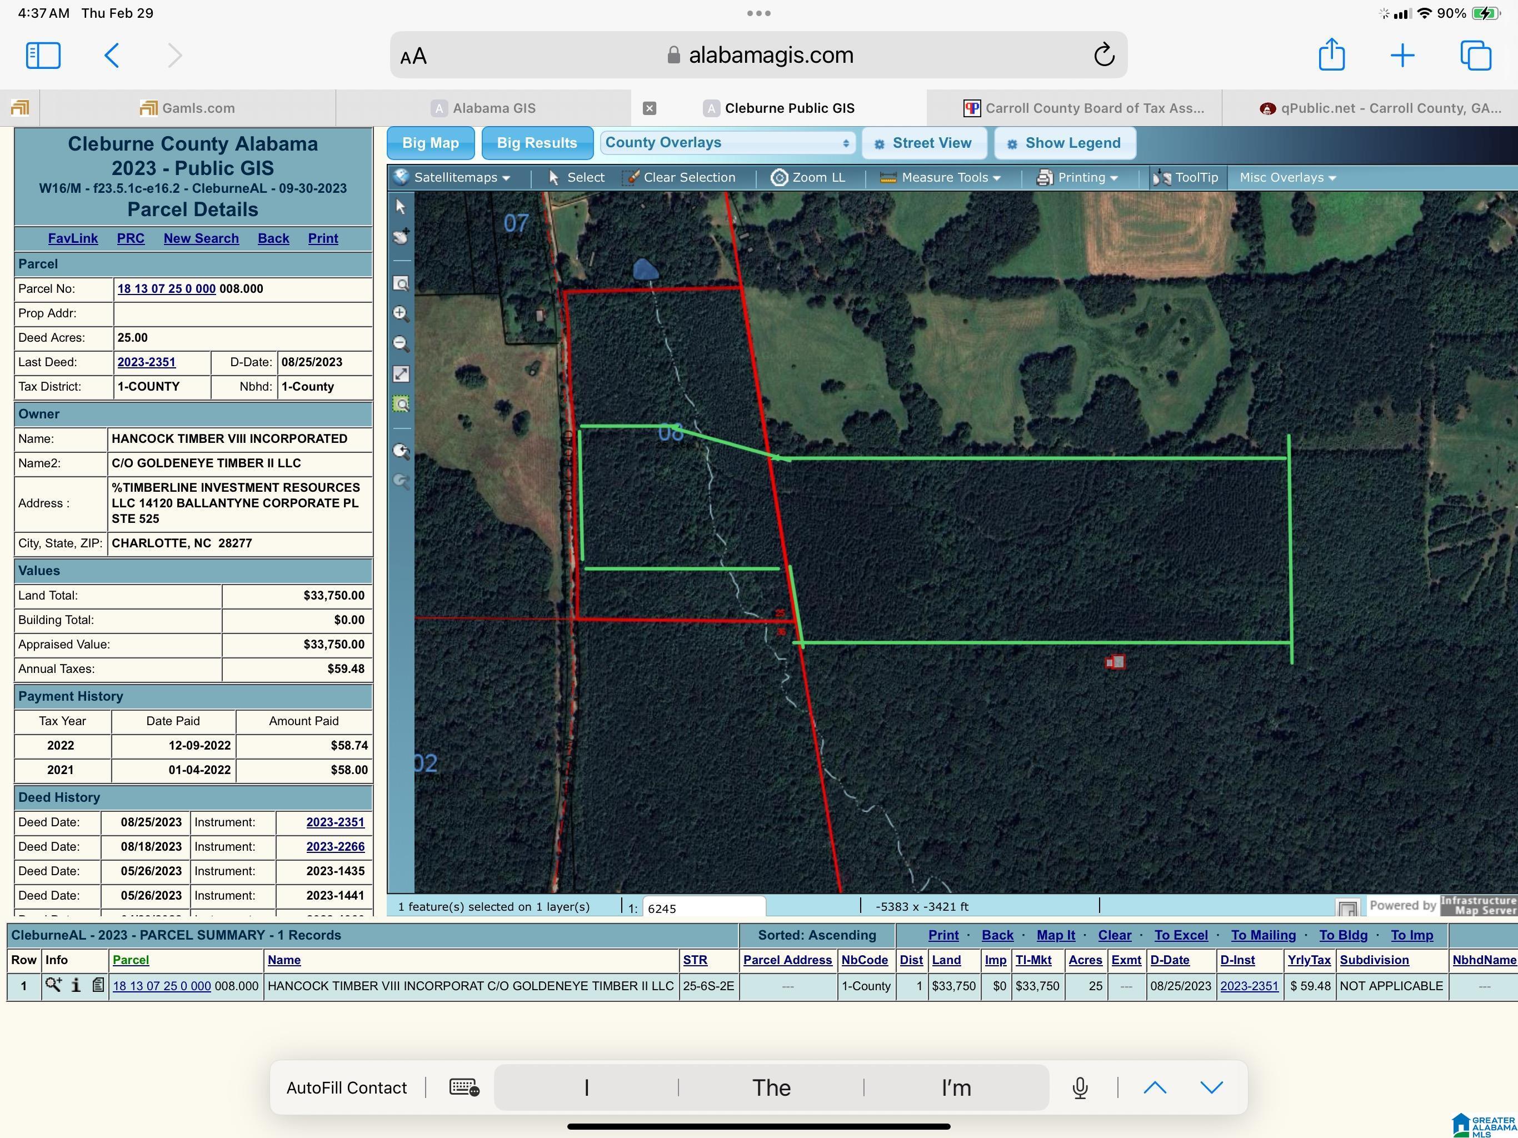
Task: Click Clear in the summary bar
Action: 1115,936
